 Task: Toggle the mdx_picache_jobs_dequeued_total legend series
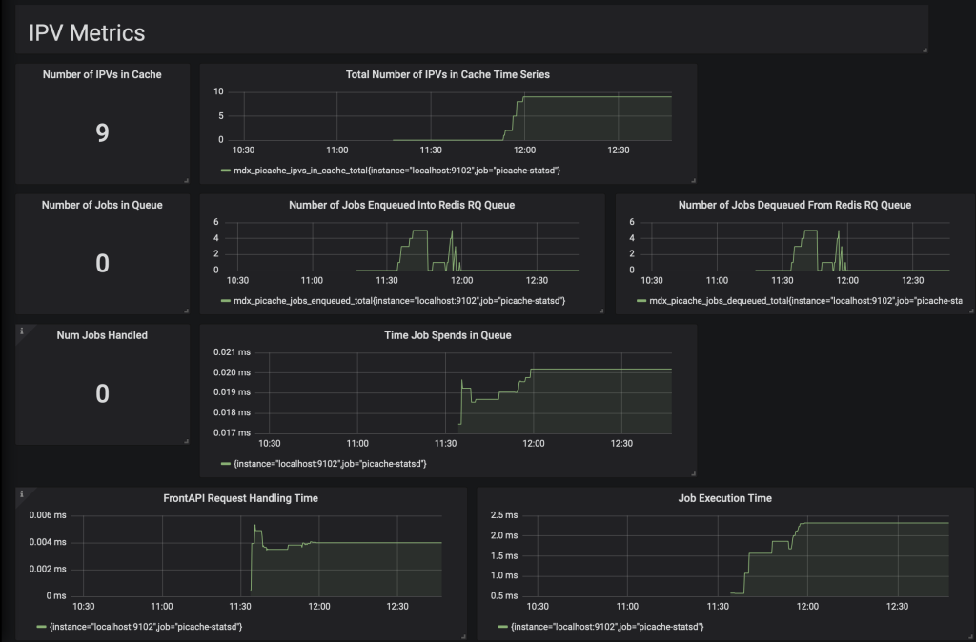coord(805,300)
